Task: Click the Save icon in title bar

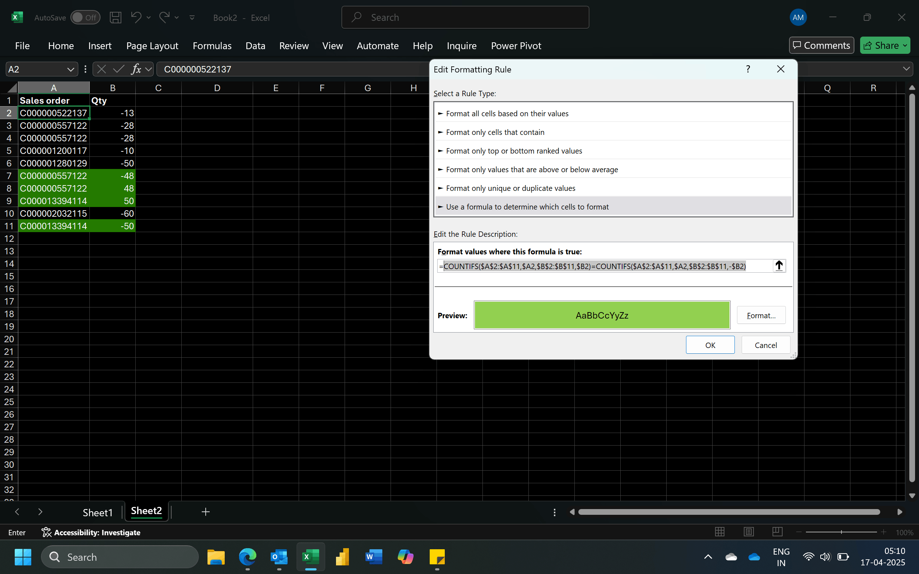Action: [116, 18]
